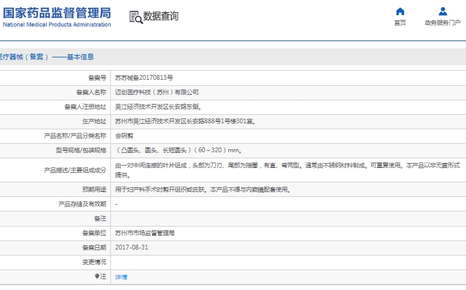
Task: Select the 产品存储及有效期 label
Action: [82, 204]
